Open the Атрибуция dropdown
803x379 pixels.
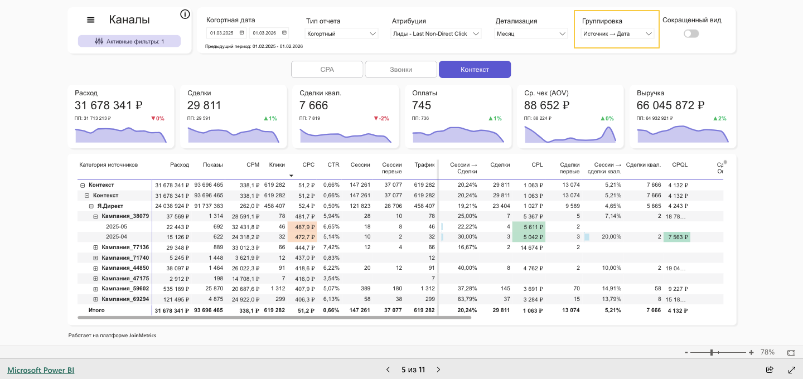(437, 33)
